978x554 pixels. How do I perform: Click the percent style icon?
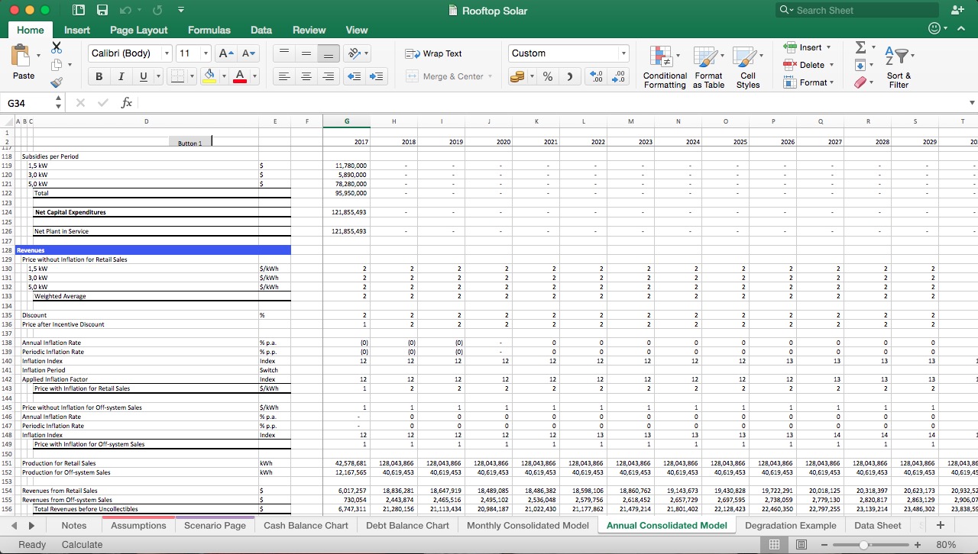click(x=547, y=77)
